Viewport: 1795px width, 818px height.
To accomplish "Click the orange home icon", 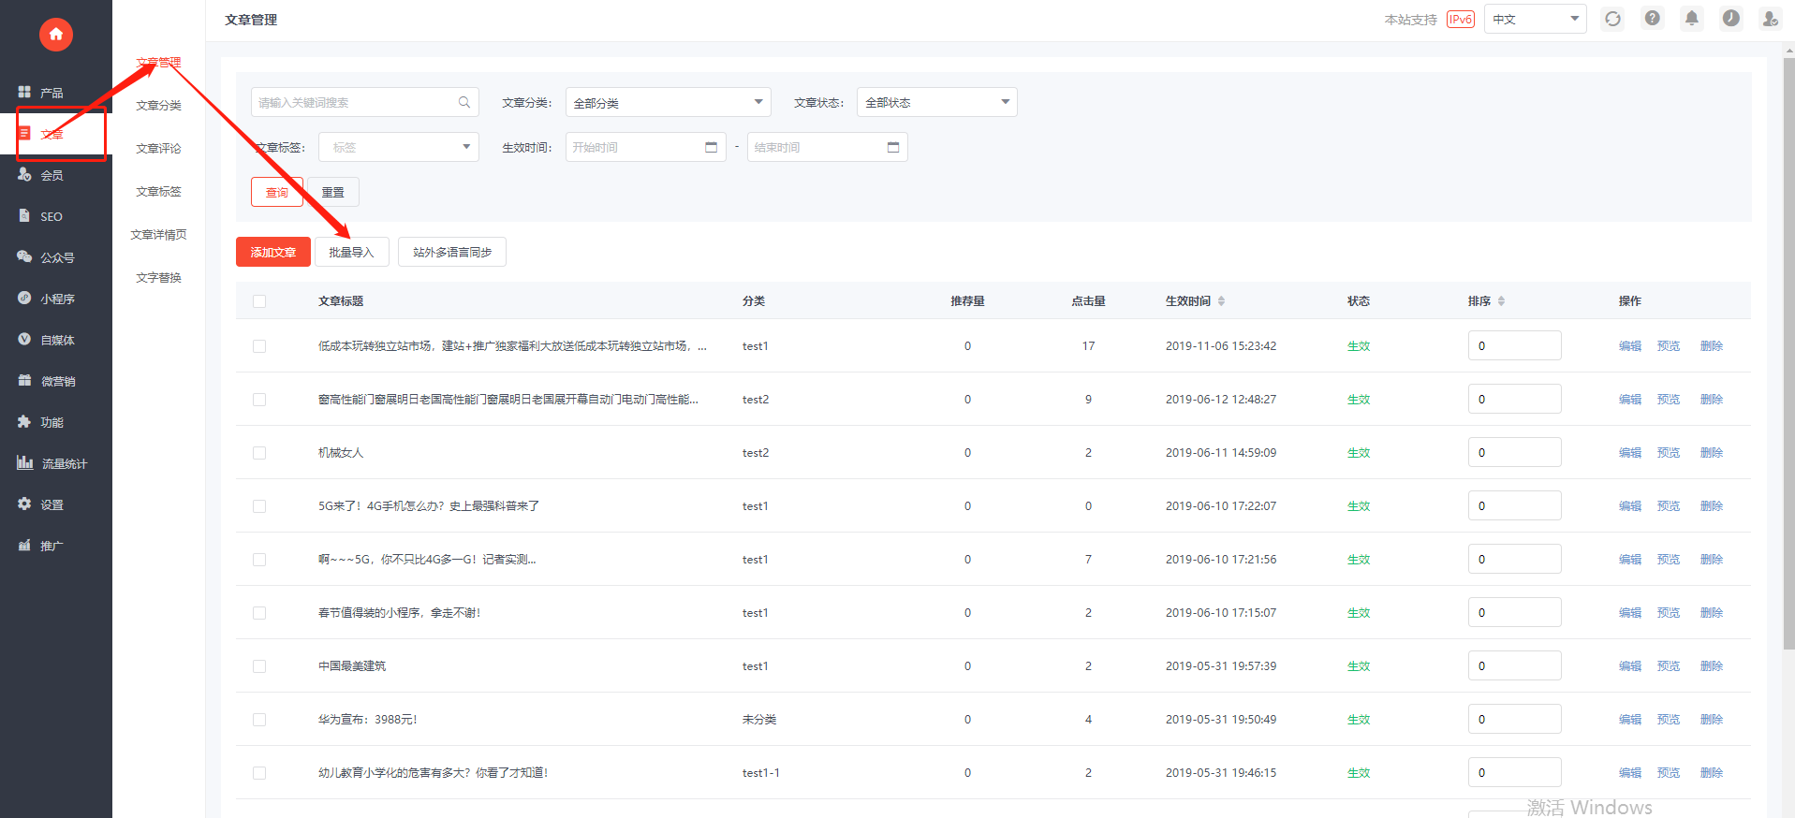I will click(55, 35).
